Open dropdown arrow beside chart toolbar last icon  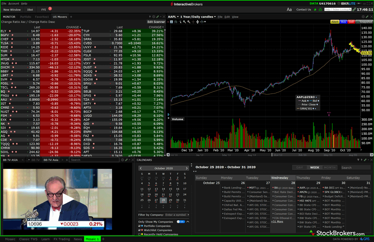[x=205, y=22]
